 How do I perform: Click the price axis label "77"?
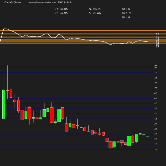point(156,83)
